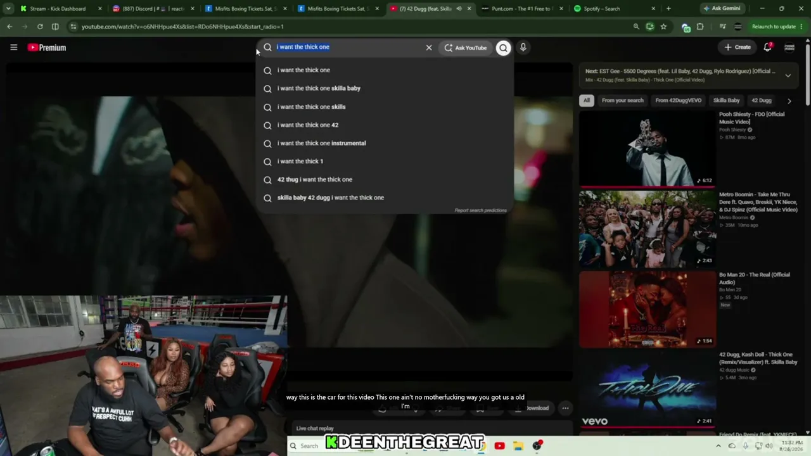
Task: Clear the YouTube search box text
Action: point(429,47)
